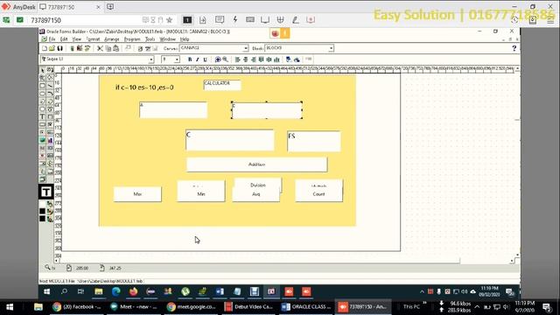Click the Zoom Out magnifier icon
Viewport: 560px width, 315px height.
click(x=225, y=59)
